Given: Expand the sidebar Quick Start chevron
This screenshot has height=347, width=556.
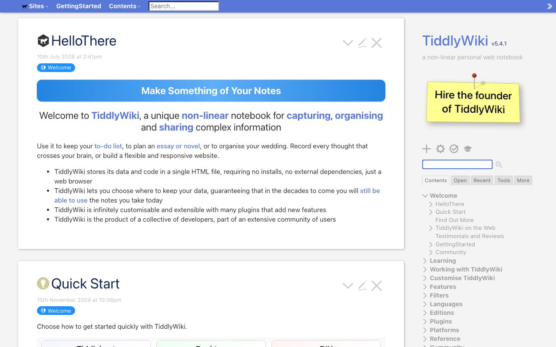Looking at the screenshot, I should tap(431, 212).
